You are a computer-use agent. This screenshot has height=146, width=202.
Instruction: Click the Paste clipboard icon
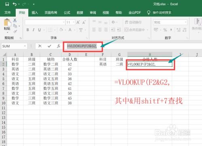[7, 23]
